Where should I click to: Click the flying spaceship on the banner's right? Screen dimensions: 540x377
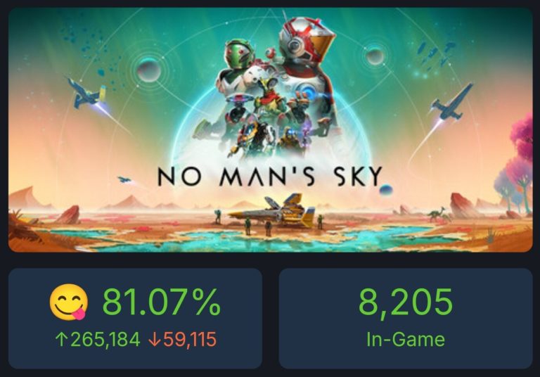(451, 101)
